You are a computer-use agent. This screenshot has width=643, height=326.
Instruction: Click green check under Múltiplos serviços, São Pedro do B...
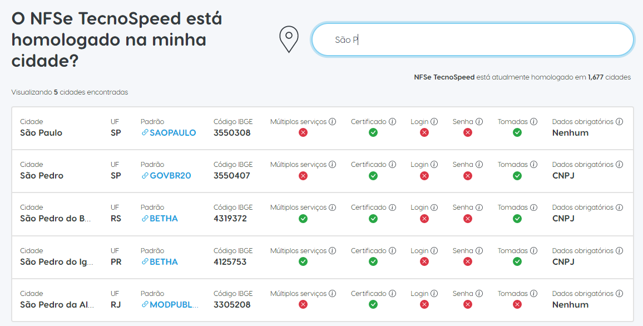click(x=303, y=219)
